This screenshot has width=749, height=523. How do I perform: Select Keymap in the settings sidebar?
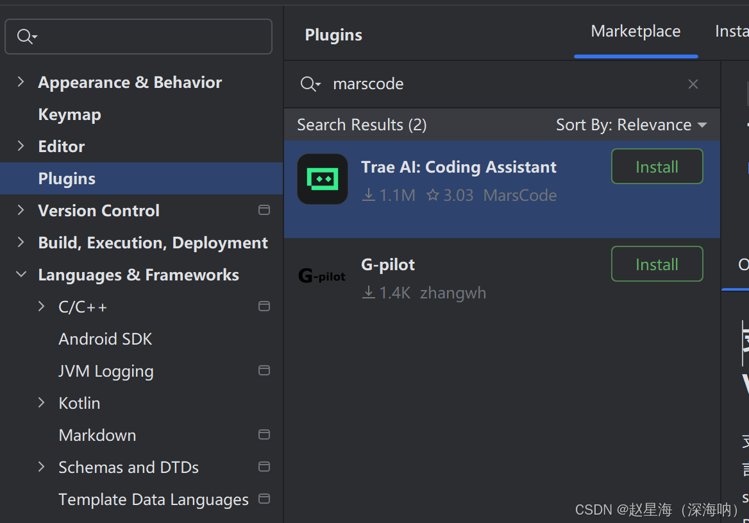[x=69, y=114]
